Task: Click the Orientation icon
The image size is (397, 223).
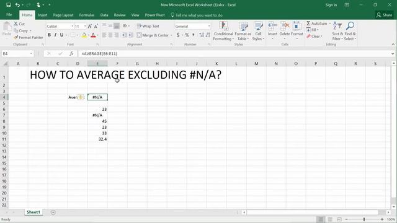Action: pos(125,26)
